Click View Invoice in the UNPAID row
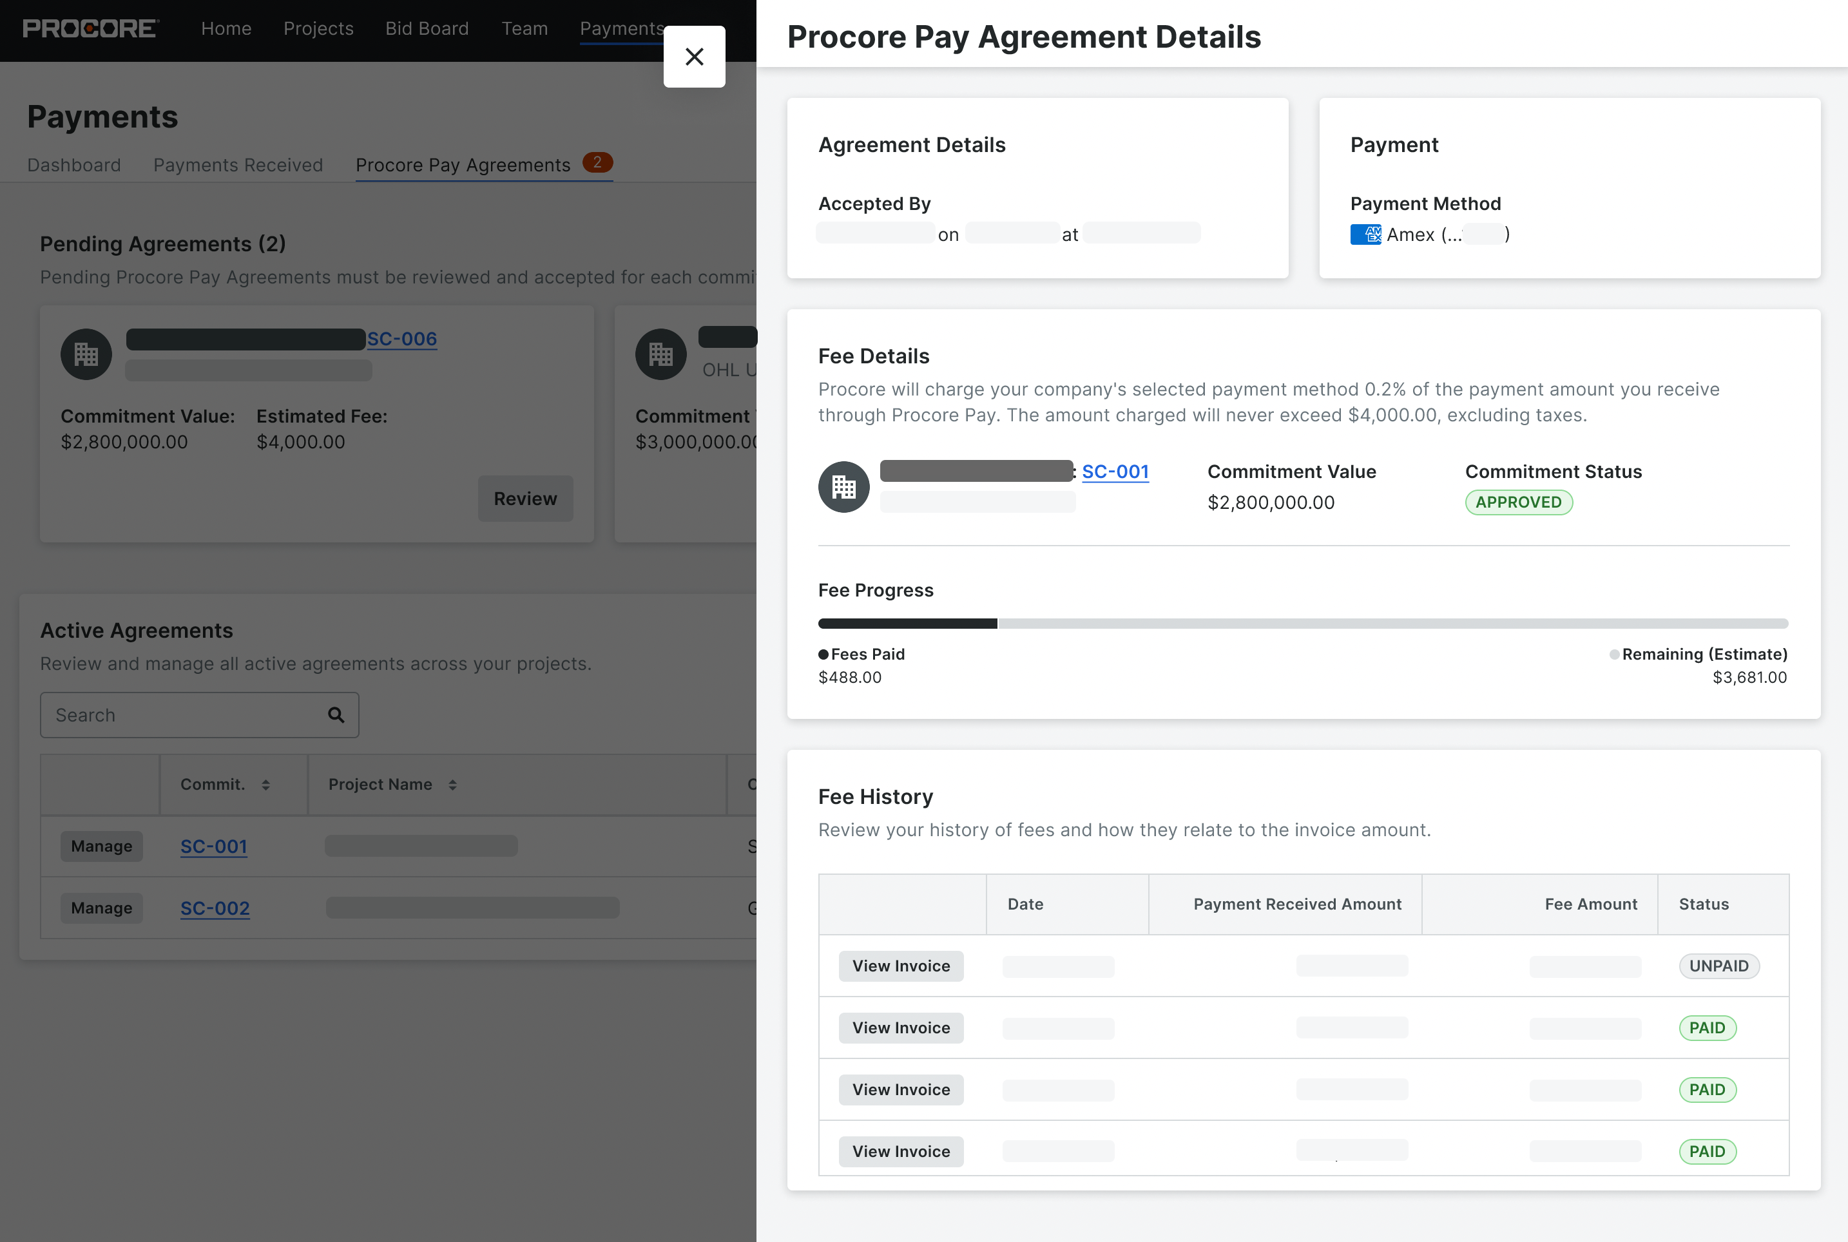1848x1242 pixels. point(901,966)
